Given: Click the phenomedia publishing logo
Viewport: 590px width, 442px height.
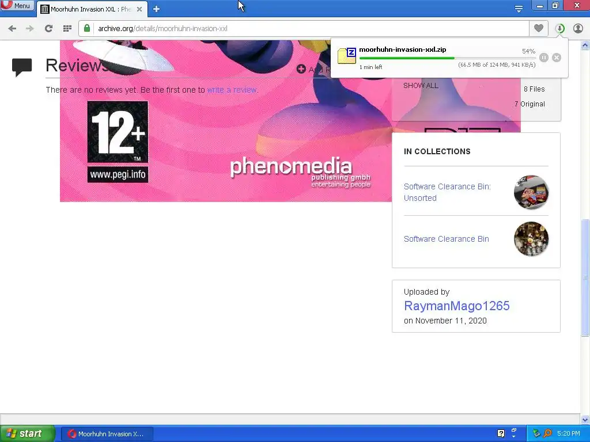Looking at the screenshot, I should [300, 172].
